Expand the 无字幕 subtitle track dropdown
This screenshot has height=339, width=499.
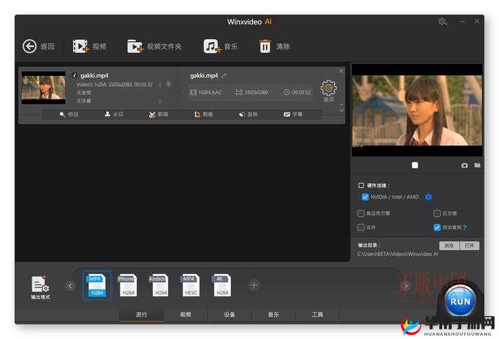click(160, 101)
